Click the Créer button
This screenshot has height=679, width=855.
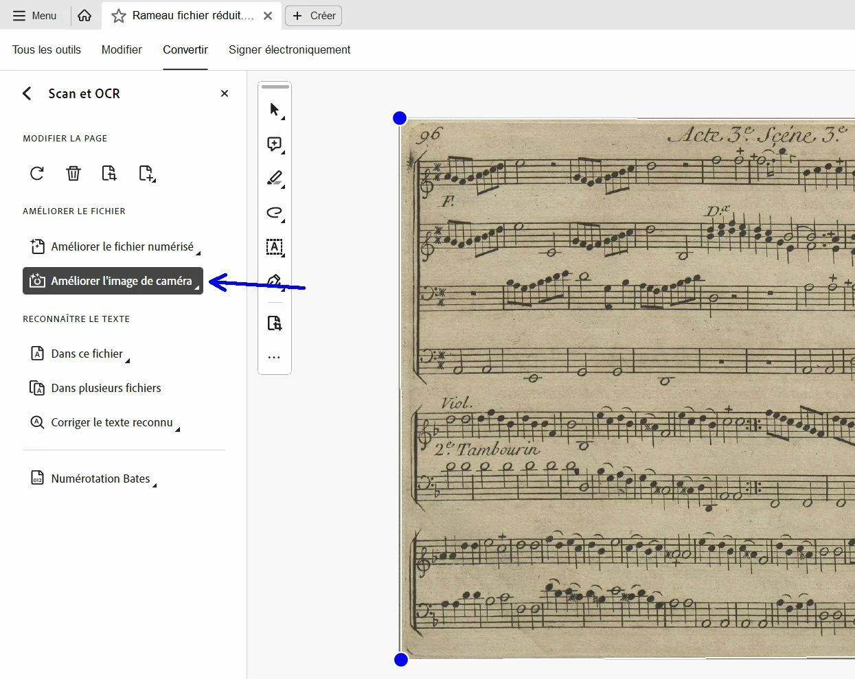coord(313,16)
